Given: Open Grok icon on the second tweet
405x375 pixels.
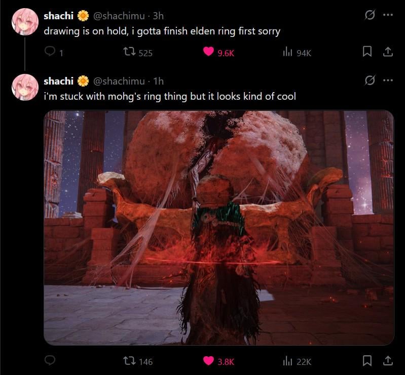Looking at the screenshot, I should pyautogui.click(x=370, y=80).
